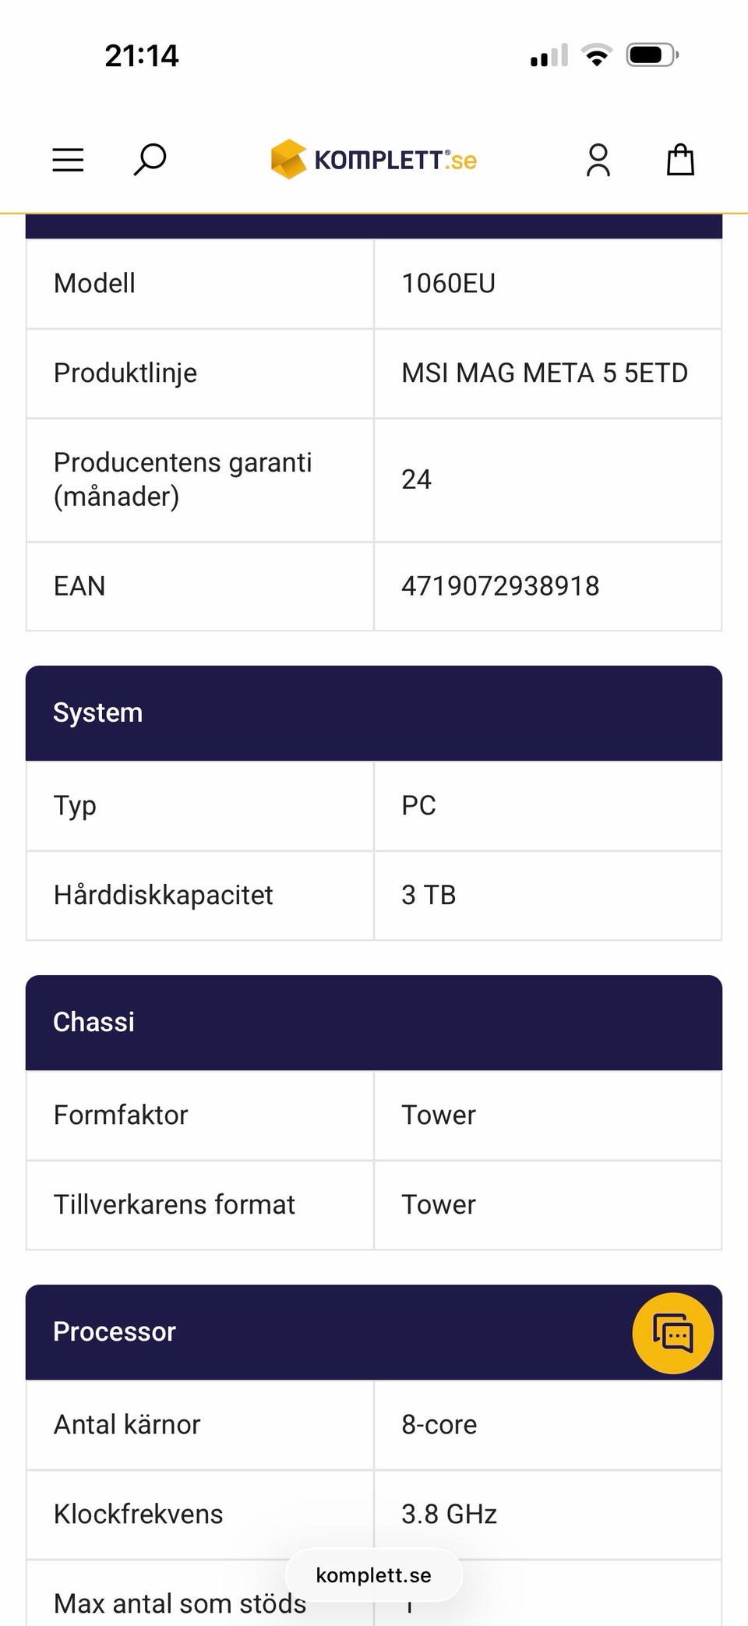Collapse the System section header
The height and width of the screenshot is (1626, 748).
point(374,712)
